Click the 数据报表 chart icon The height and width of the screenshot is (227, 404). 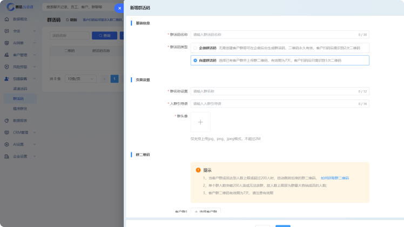pos(6,121)
